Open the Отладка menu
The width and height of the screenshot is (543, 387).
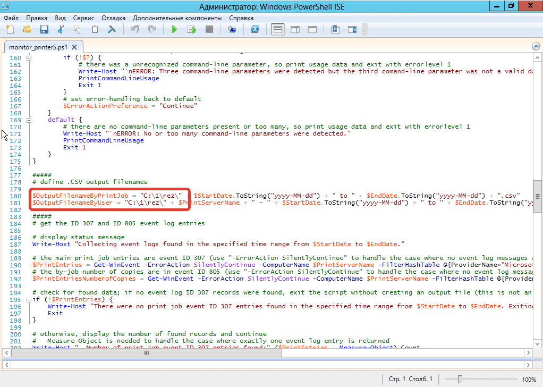point(114,18)
